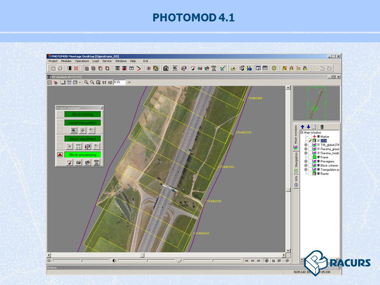Set 1:1 zoom in 2D window toolbar

tap(104, 82)
